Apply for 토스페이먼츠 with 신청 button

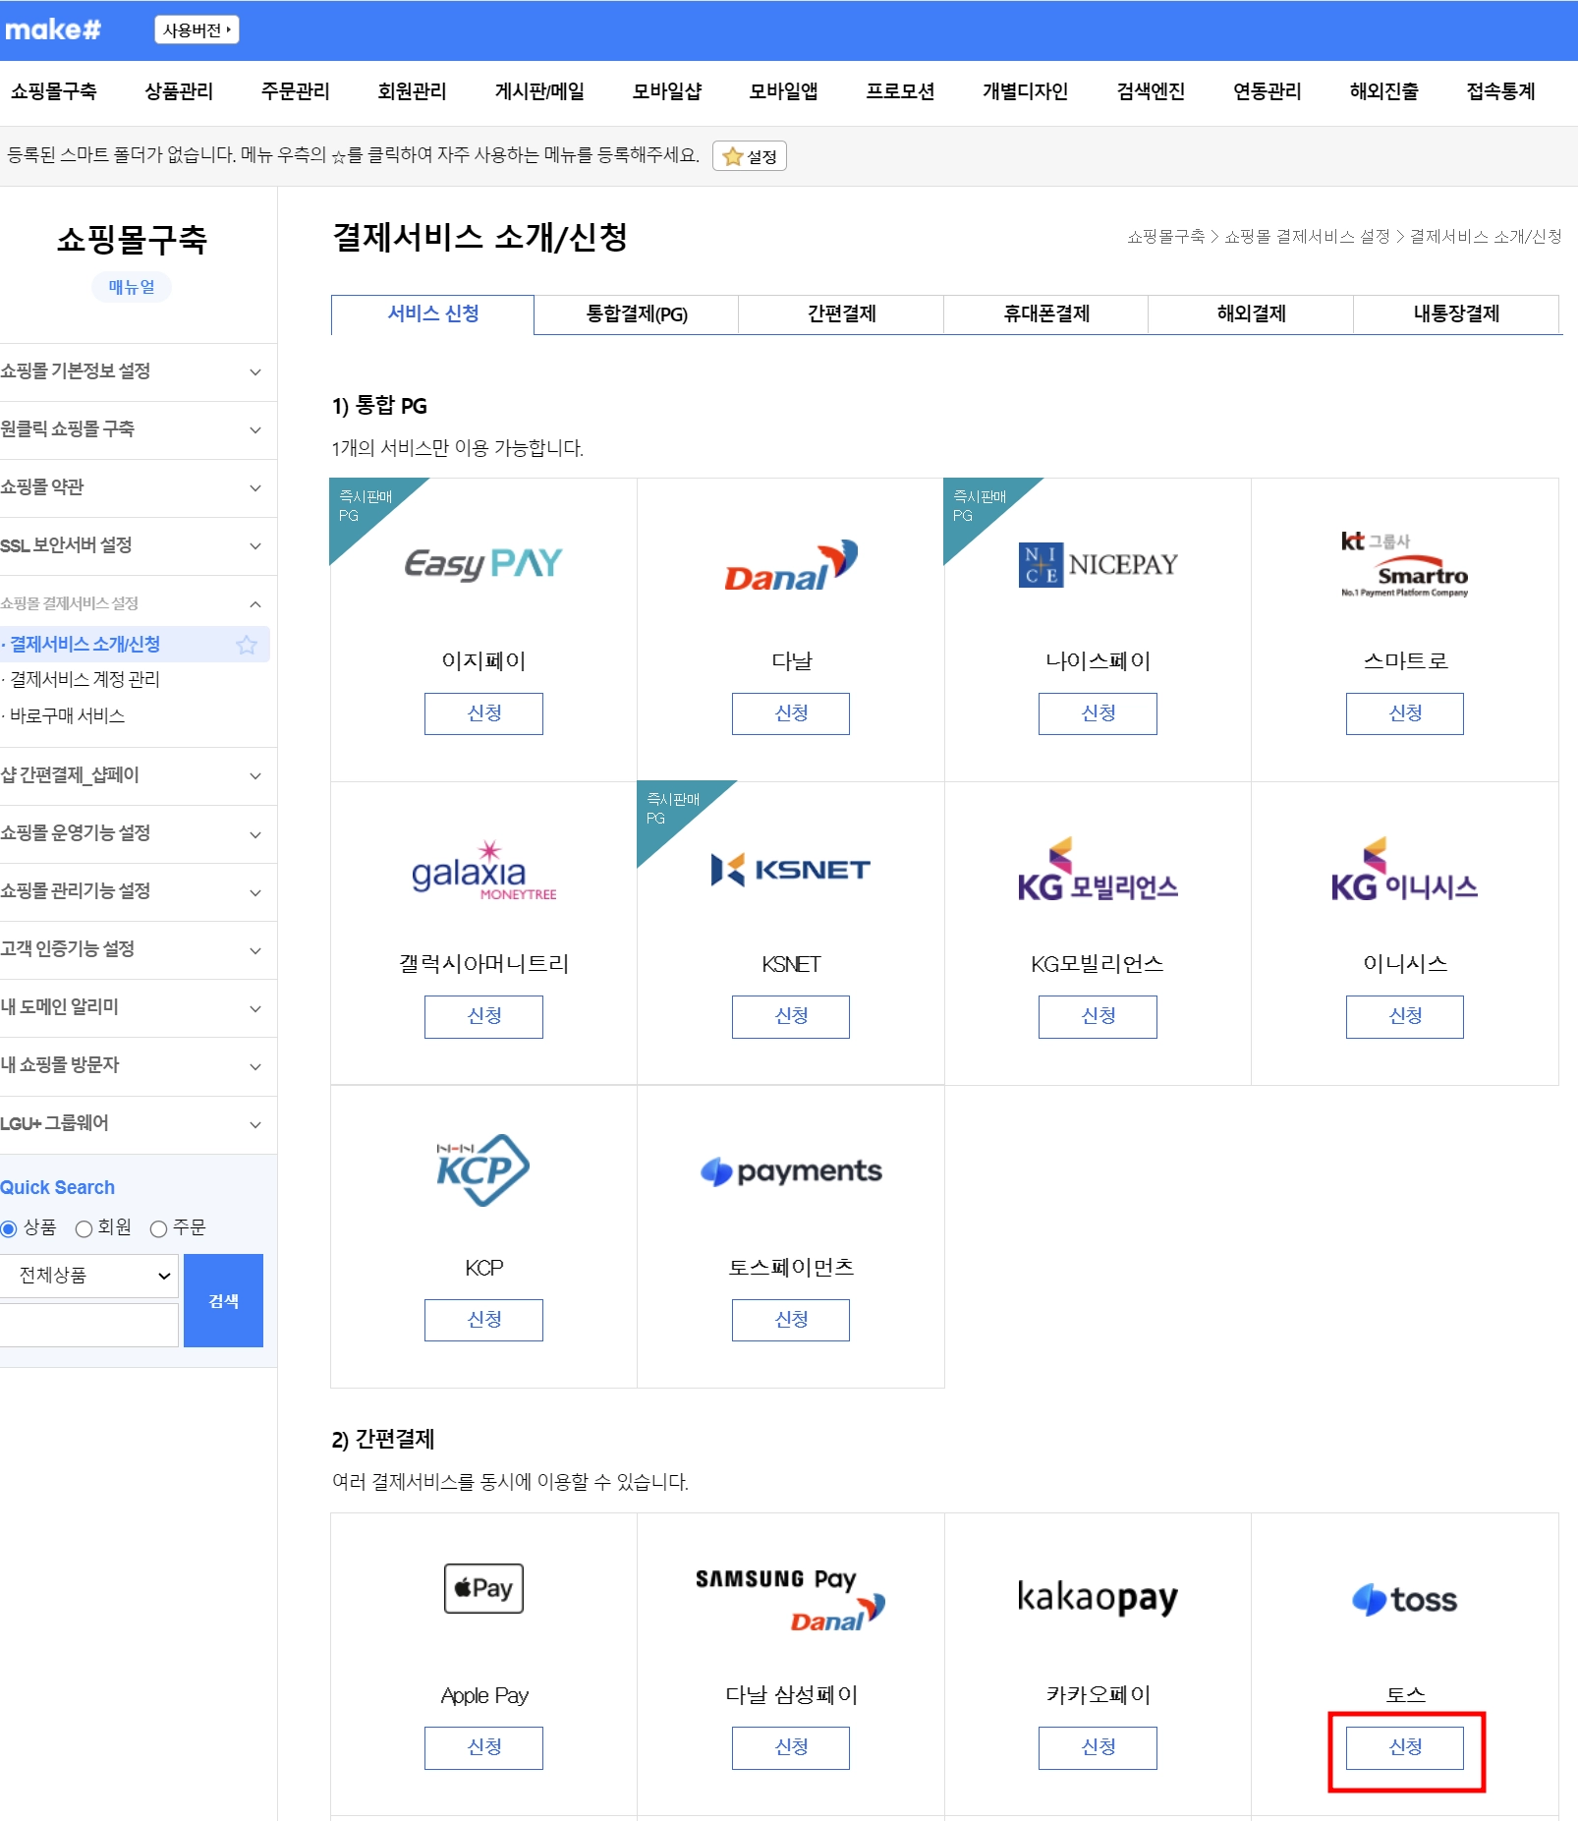coord(791,1320)
